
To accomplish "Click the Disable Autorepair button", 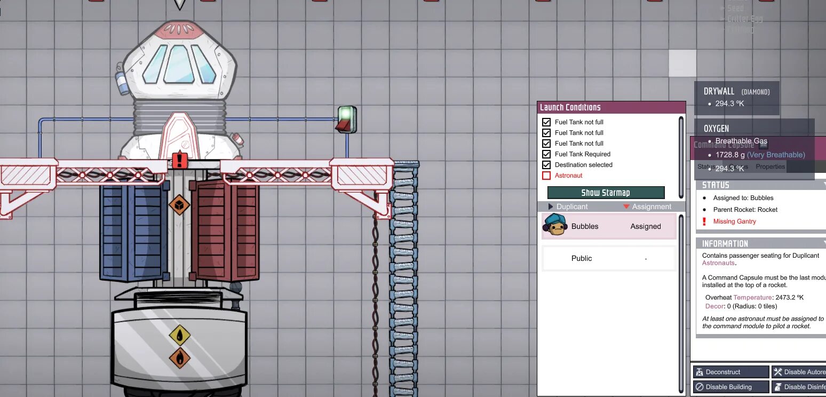I will point(799,372).
